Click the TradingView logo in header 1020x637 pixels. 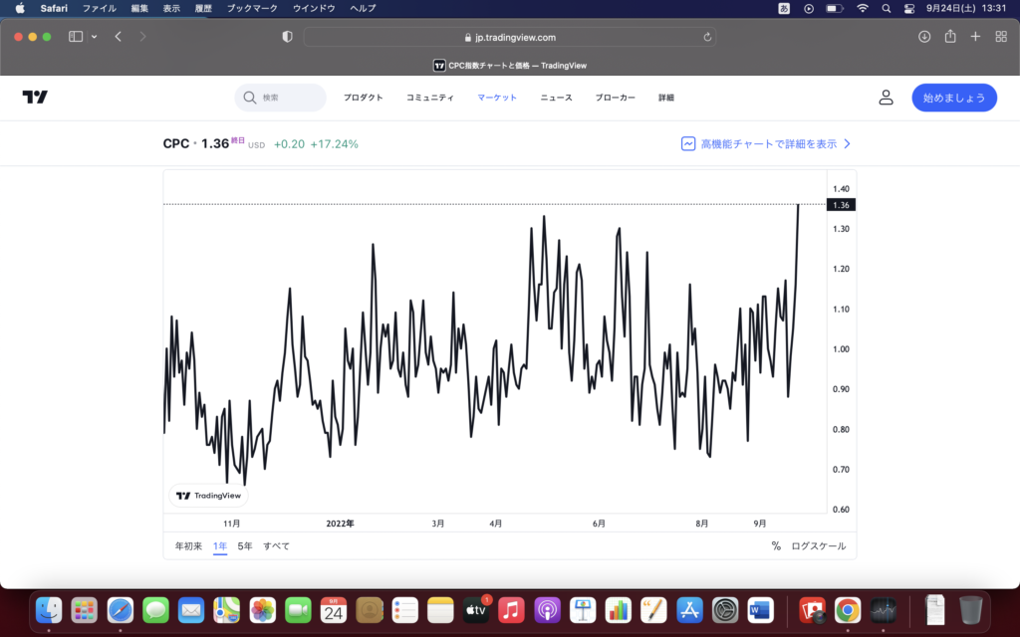[35, 98]
